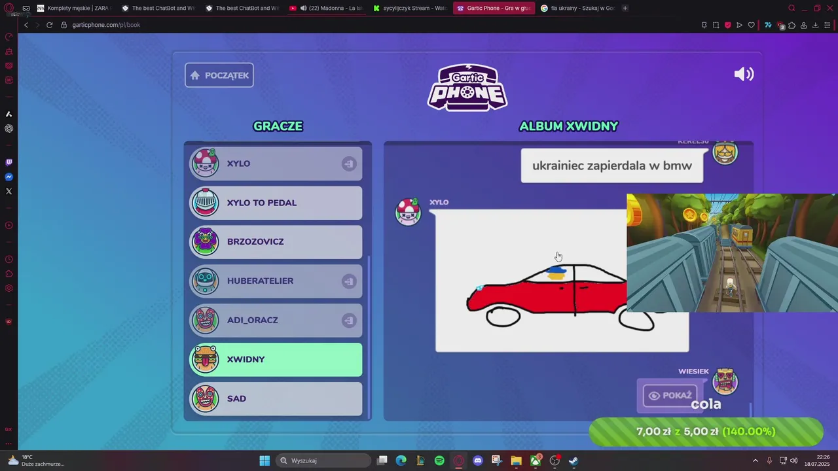The width and height of the screenshot is (838, 471).
Task: Open Spotify from the taskbar
Action: click(x=439, y=461)
